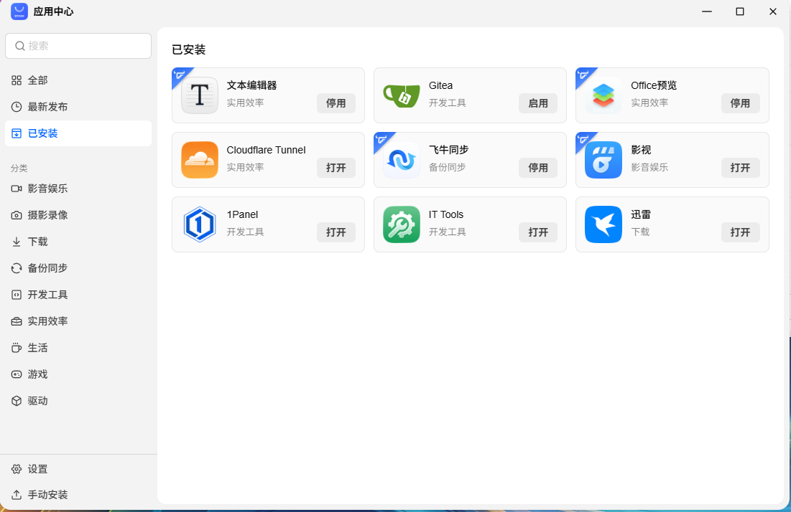Click the 生活 coffee cup icon
791x512 pixels.
17,348
